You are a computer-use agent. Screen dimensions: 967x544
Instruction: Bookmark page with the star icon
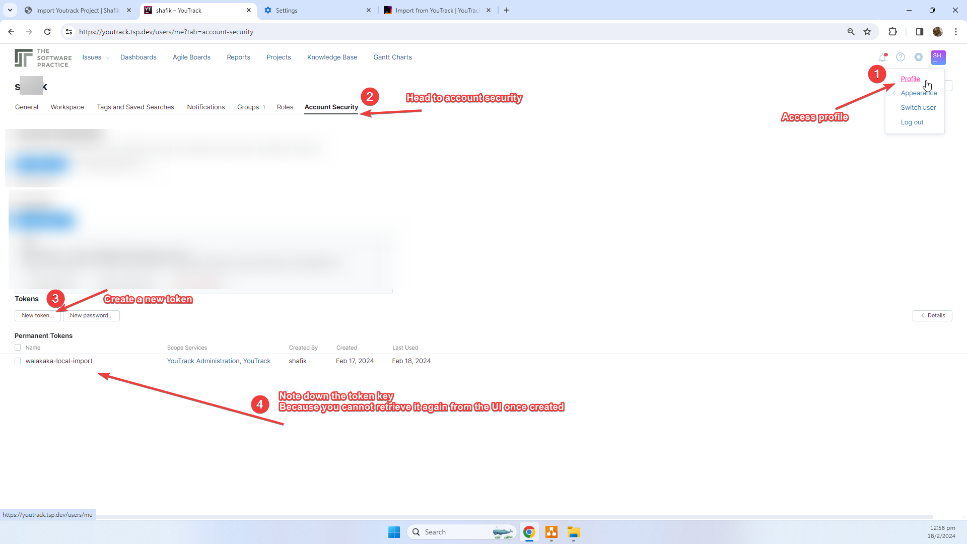coord(867,32)
